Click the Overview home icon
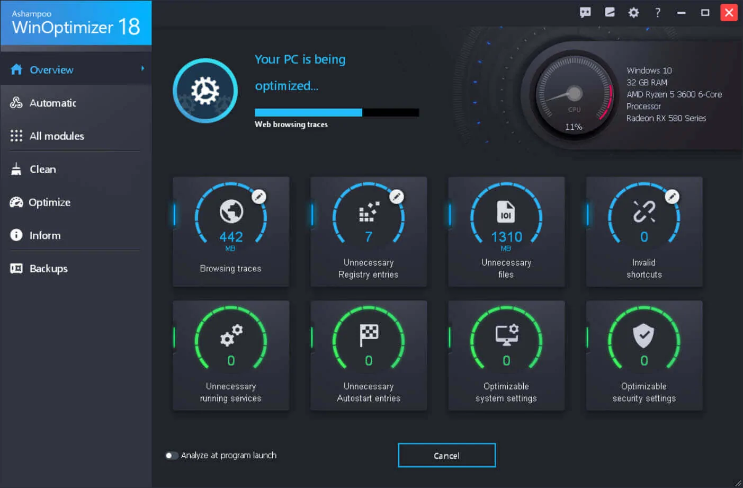743x488 pixels. [x=16, y=69]
